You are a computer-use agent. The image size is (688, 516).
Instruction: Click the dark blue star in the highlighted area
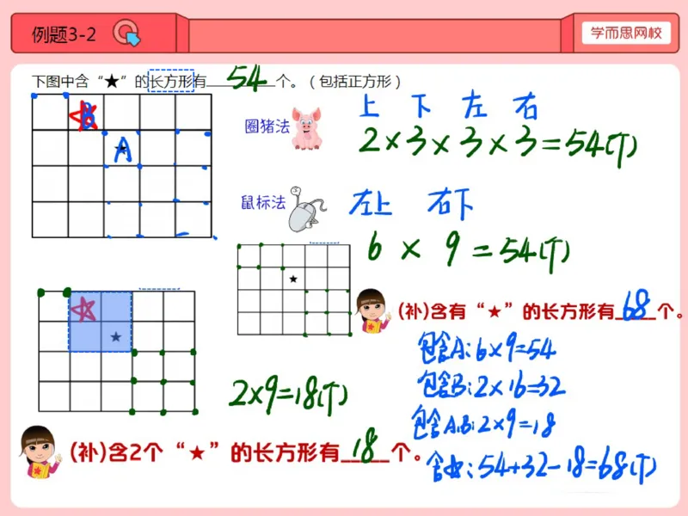116,337
